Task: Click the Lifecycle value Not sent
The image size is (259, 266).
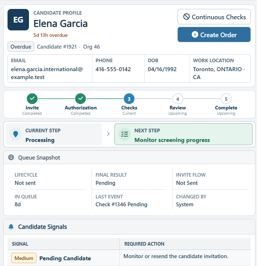Action: [x=25, y=183]
